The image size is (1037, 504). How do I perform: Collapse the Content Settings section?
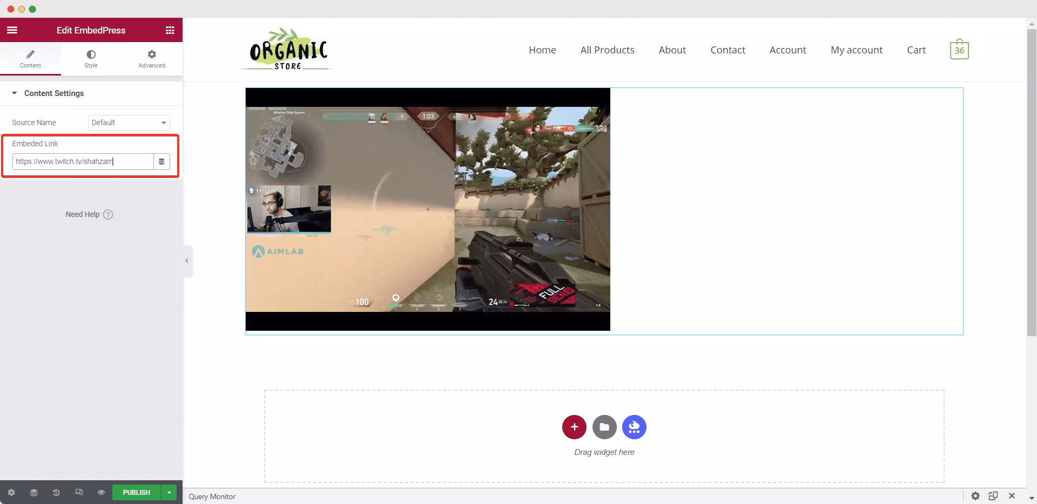pos(91,93)
